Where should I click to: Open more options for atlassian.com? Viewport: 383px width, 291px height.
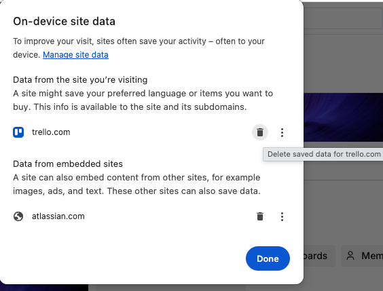pos(282,216)
